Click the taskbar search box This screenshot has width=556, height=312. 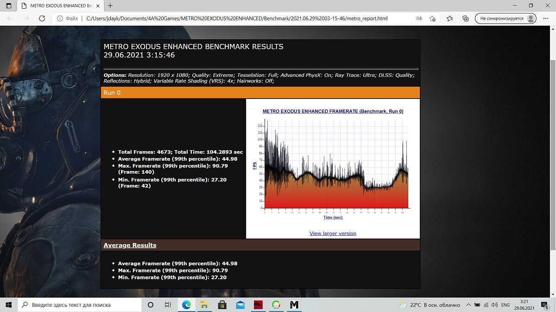(79, 305)
